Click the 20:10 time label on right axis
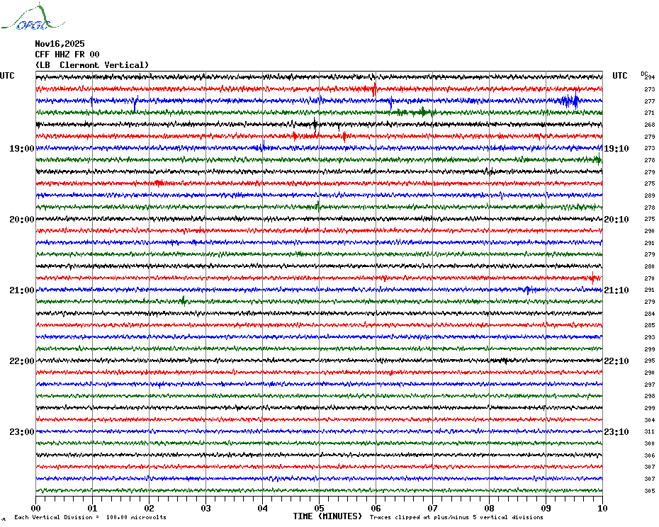This screenshot has height=527, width=659. pyautogui.click(x=616, y=220)
